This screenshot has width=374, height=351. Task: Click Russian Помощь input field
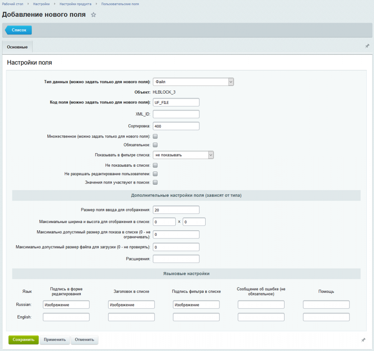tap(326, 305)
